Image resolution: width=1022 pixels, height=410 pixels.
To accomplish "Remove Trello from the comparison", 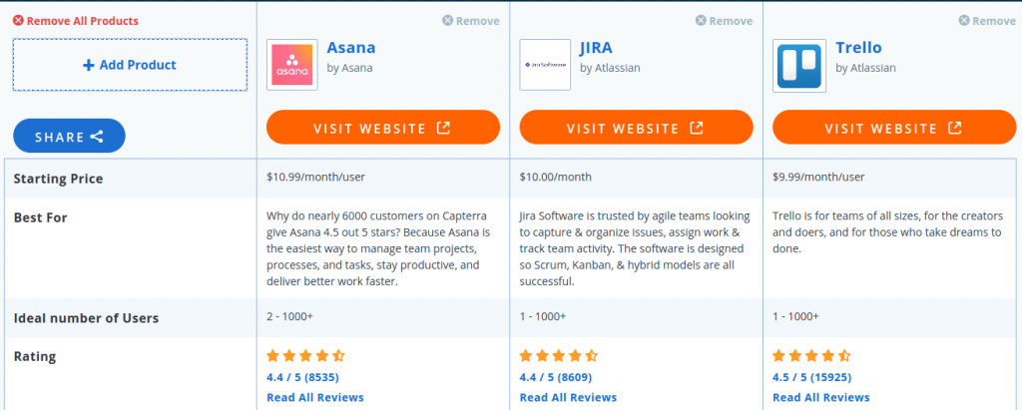I will (986, 21).
